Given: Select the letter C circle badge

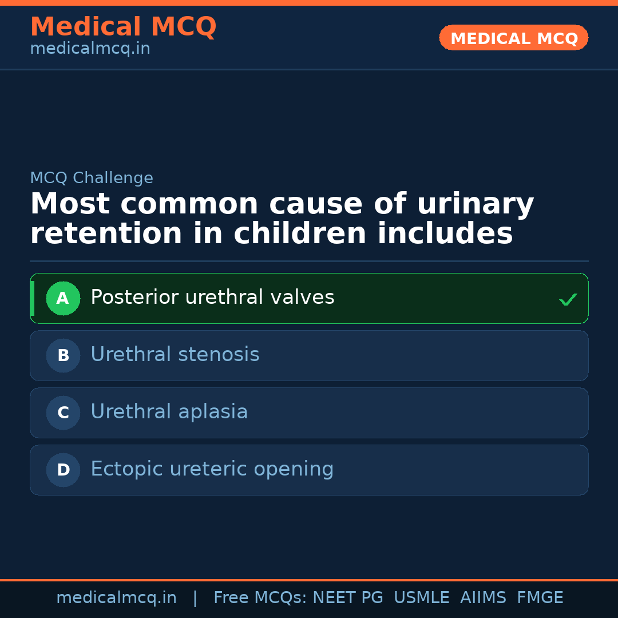Looking at the screenshot, I should tap(63, 413).
